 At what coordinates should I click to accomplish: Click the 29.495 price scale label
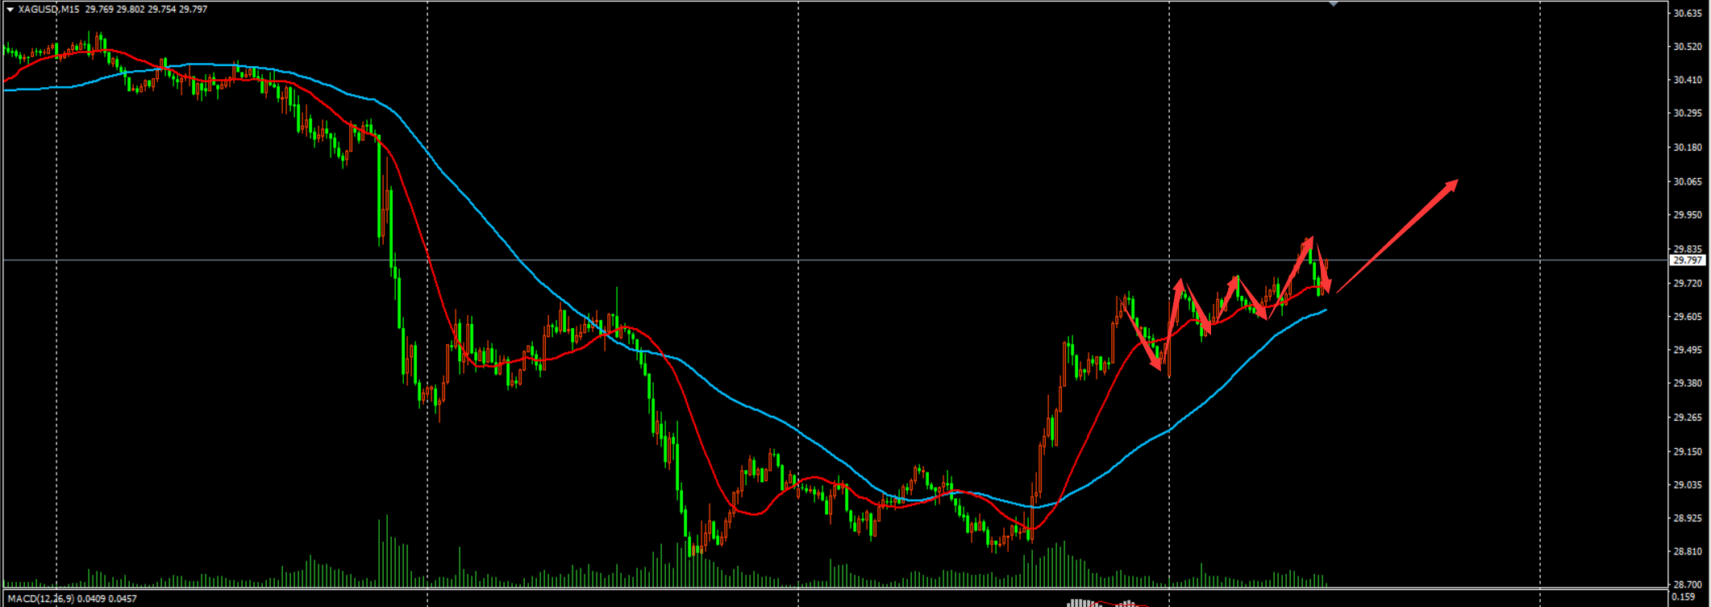pyautogui.click(x=1687, y=350)
